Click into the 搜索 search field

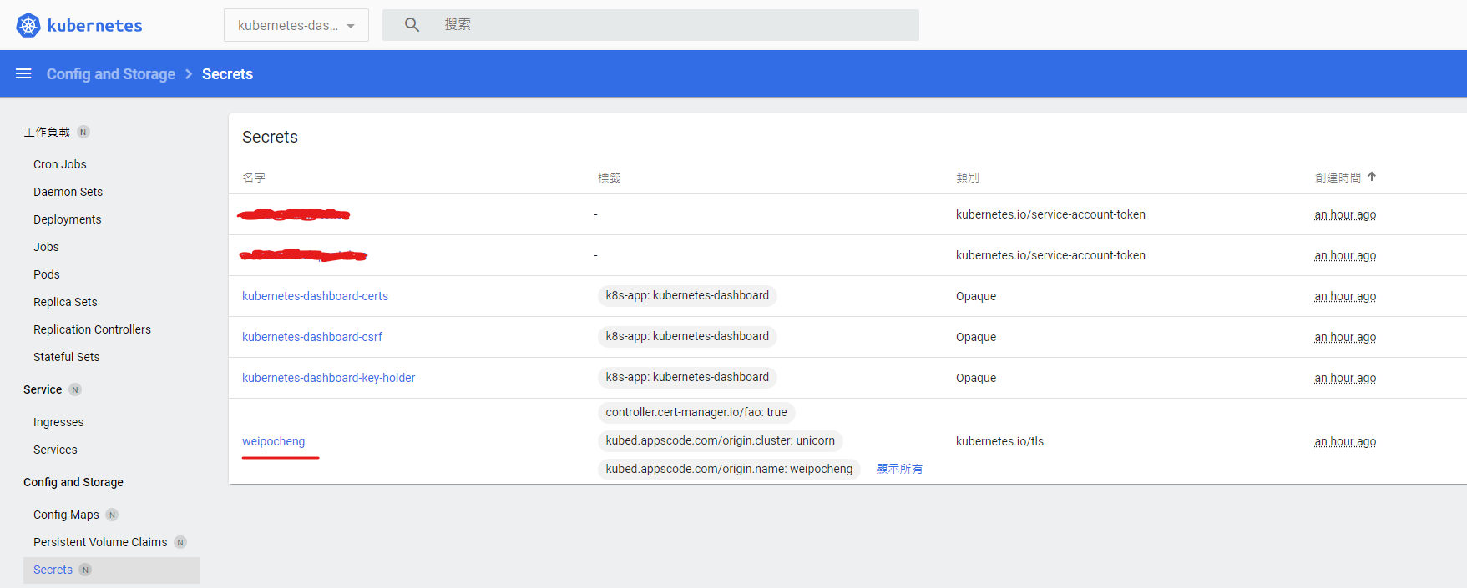pos(650,25)
